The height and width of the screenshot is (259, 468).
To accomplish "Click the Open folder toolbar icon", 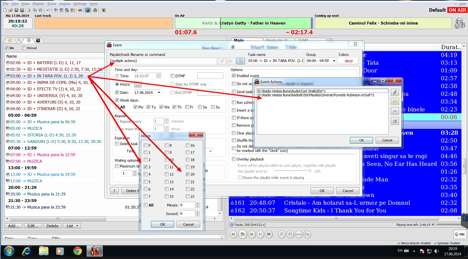I will (10, 10).
